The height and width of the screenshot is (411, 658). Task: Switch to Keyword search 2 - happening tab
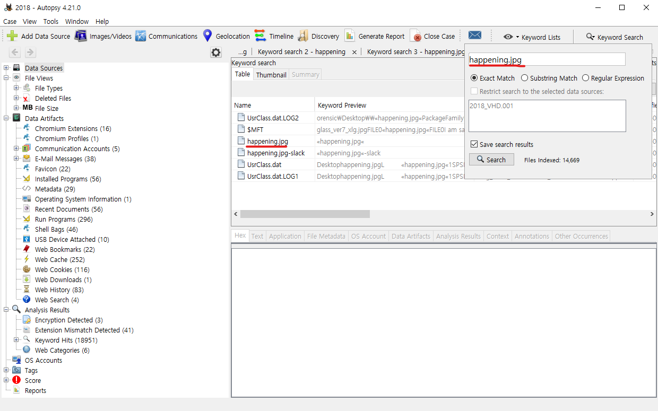[x=301, y=52]
